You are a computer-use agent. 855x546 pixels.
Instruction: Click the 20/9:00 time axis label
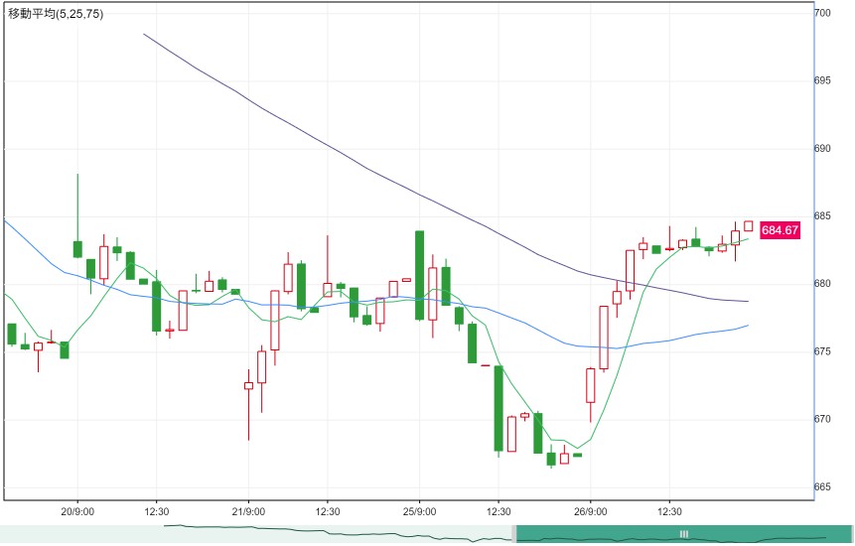77,511
